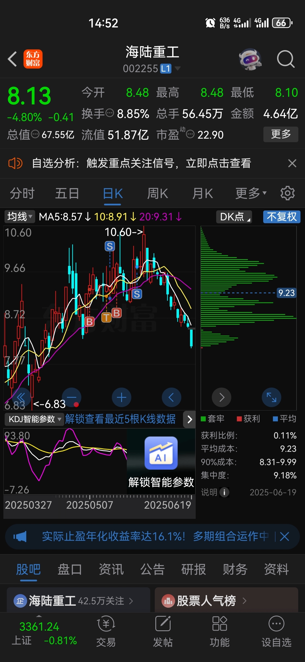Tap the top S sell marker
305x662 pixels.
[110, 246]
